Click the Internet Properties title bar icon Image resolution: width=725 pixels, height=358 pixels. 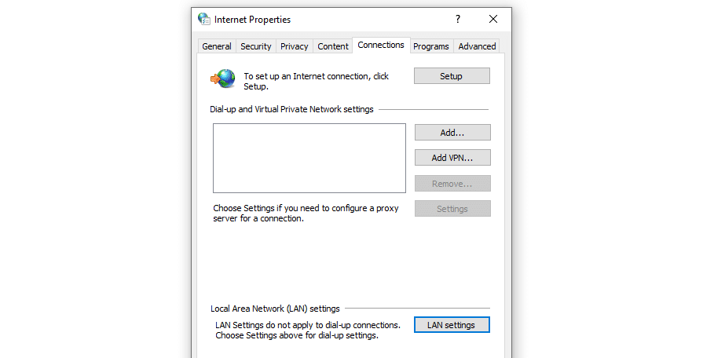click(x=204, y=19)
